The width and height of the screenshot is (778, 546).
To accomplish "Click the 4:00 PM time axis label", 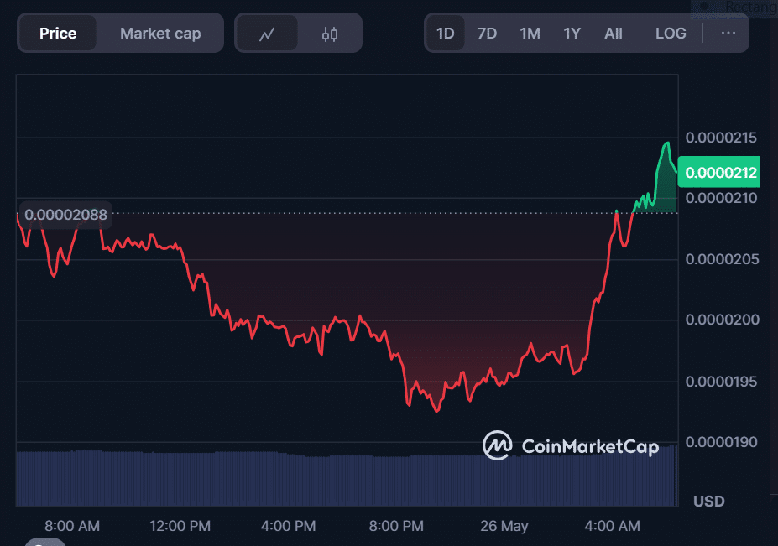I will [x=288, y=526].
